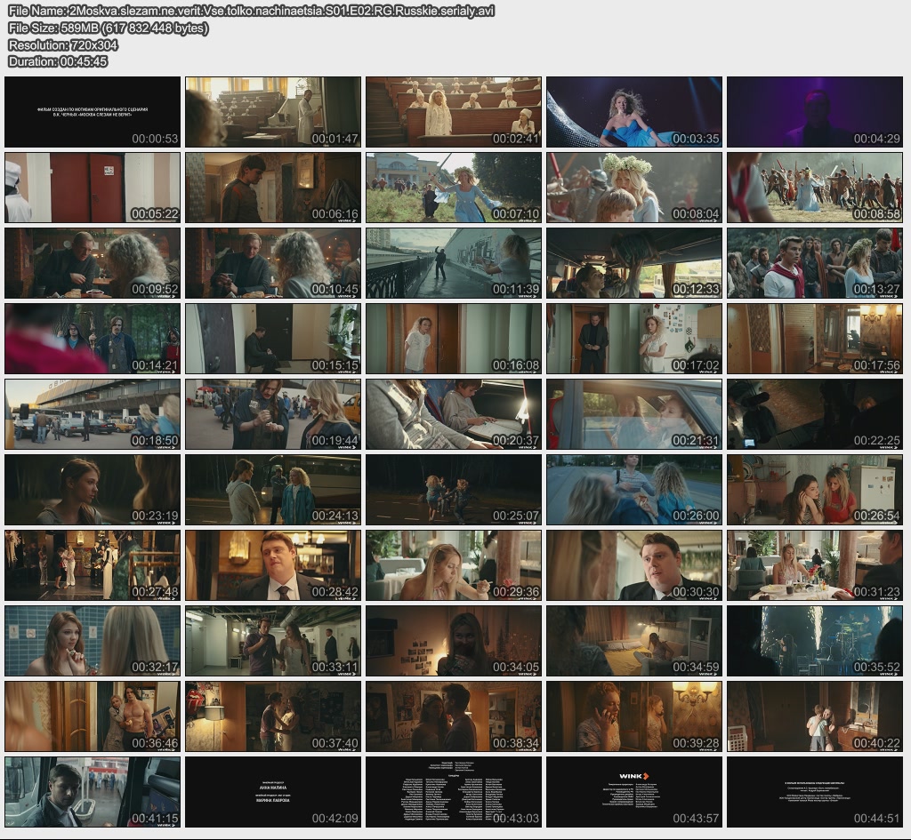
Task: Open the thumbnail at 00:16:08
Action: click(453, 339)
